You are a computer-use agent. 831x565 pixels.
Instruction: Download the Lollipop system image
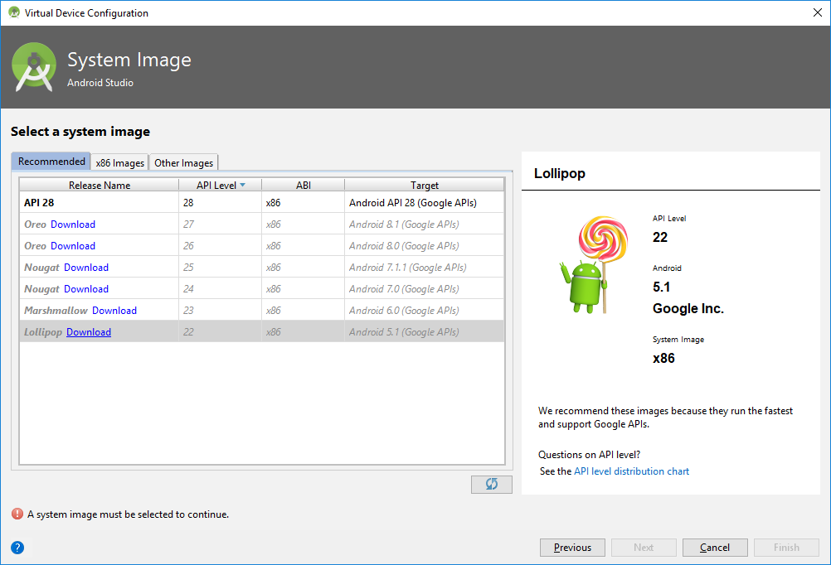click(x=88, y=331)
